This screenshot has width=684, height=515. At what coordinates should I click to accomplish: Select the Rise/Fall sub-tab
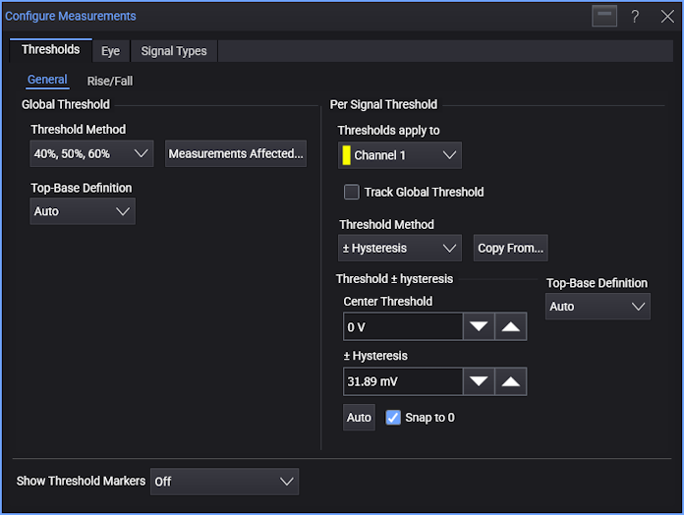[110, 82]
